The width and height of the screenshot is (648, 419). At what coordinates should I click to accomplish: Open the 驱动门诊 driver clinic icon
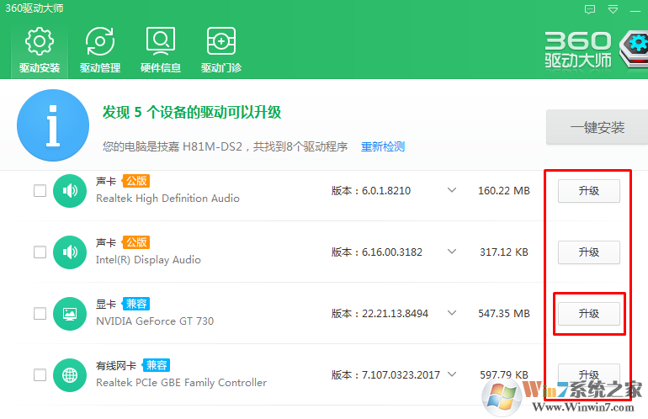click(221, 49)
